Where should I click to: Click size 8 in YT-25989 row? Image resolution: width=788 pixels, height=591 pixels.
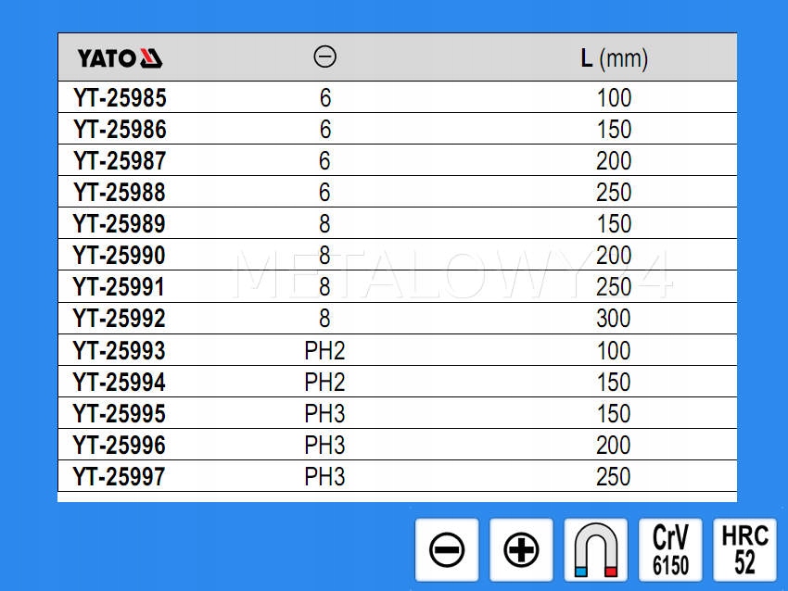324,223
